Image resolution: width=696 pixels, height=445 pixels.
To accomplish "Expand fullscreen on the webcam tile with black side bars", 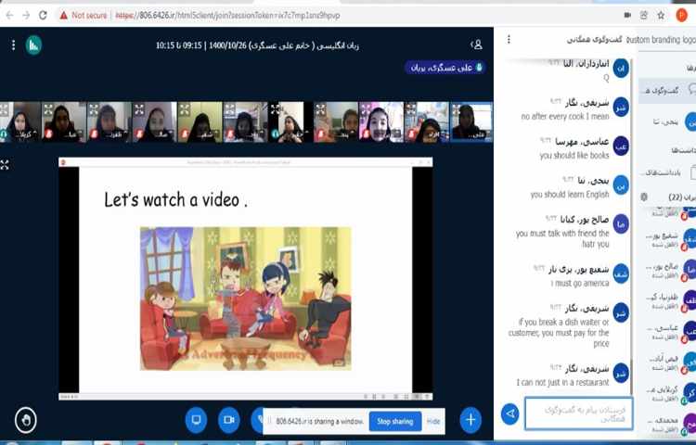I will [x=276, y=109].
